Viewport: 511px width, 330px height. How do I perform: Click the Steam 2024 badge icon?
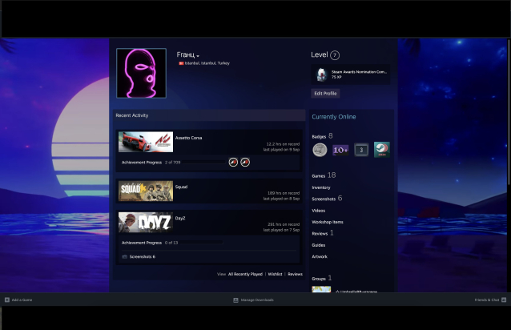click(381, 150)
